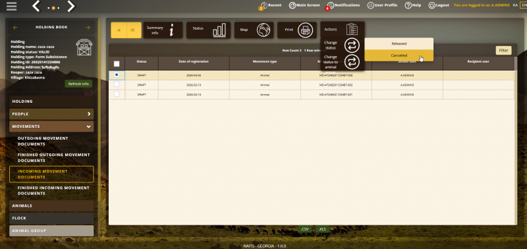Viewport: 527px width, 249px height.
Task: Export table as .XLS
Action: tap(322, 229)
